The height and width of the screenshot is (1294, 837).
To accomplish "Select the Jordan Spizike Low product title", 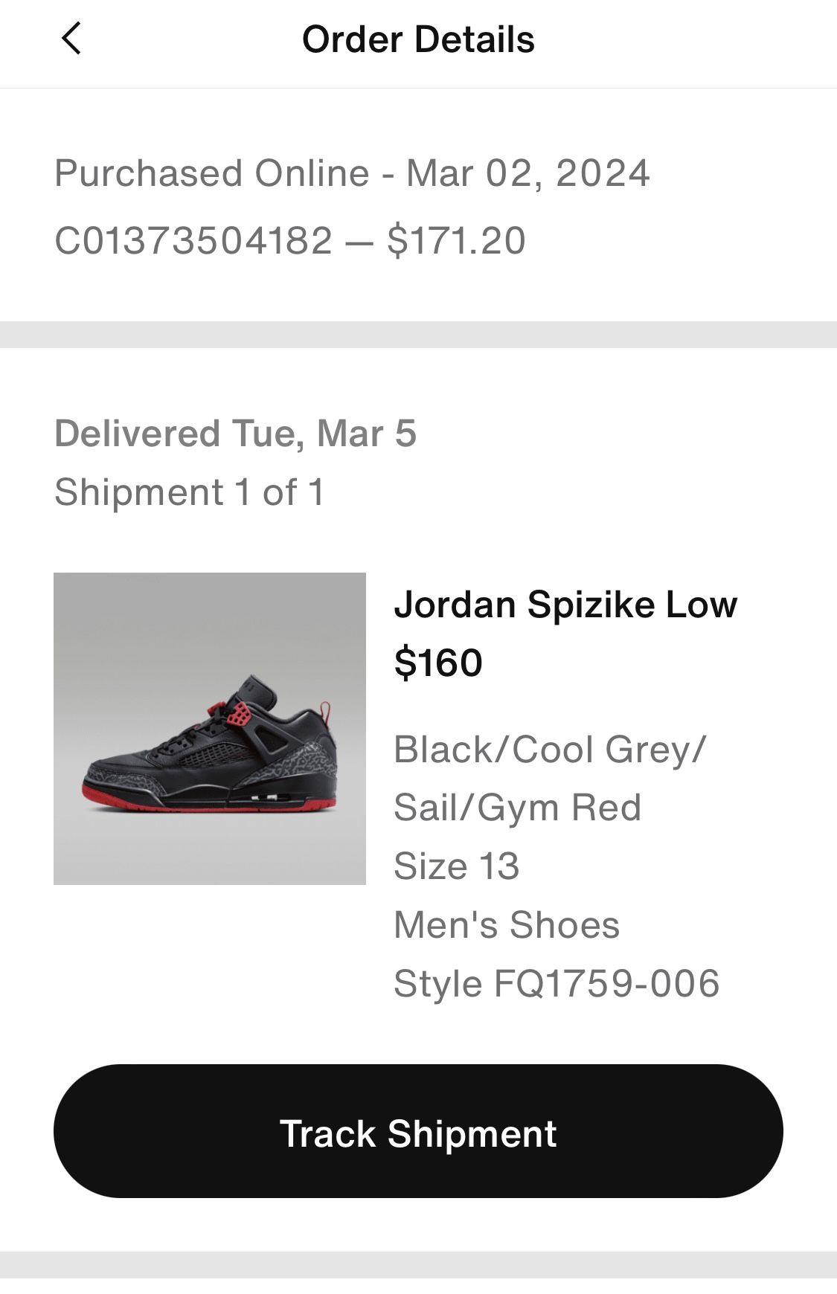I will [565, 604].
